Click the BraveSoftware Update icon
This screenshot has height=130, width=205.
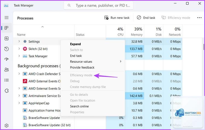(x=25, y=118)
